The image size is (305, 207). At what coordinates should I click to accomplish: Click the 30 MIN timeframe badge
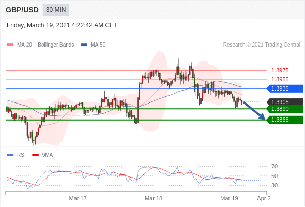(56, 10)
